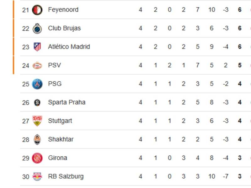Click the PSV club logo

(x=37, y=65)
